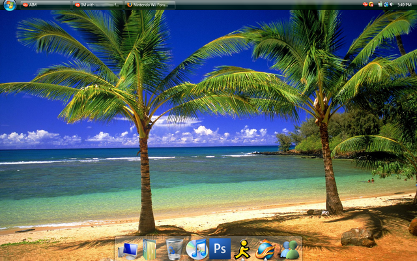
Task: Launch iTunes from the dock
Action: coord(197,249)
